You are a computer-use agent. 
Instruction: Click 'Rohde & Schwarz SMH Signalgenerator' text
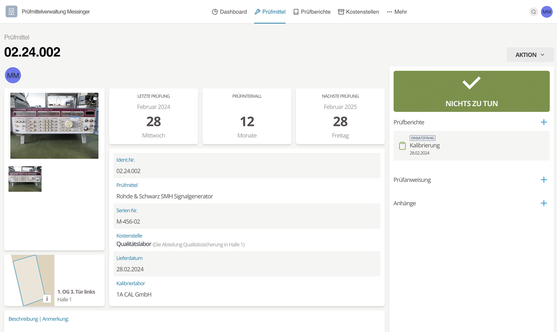pos(165,196)
